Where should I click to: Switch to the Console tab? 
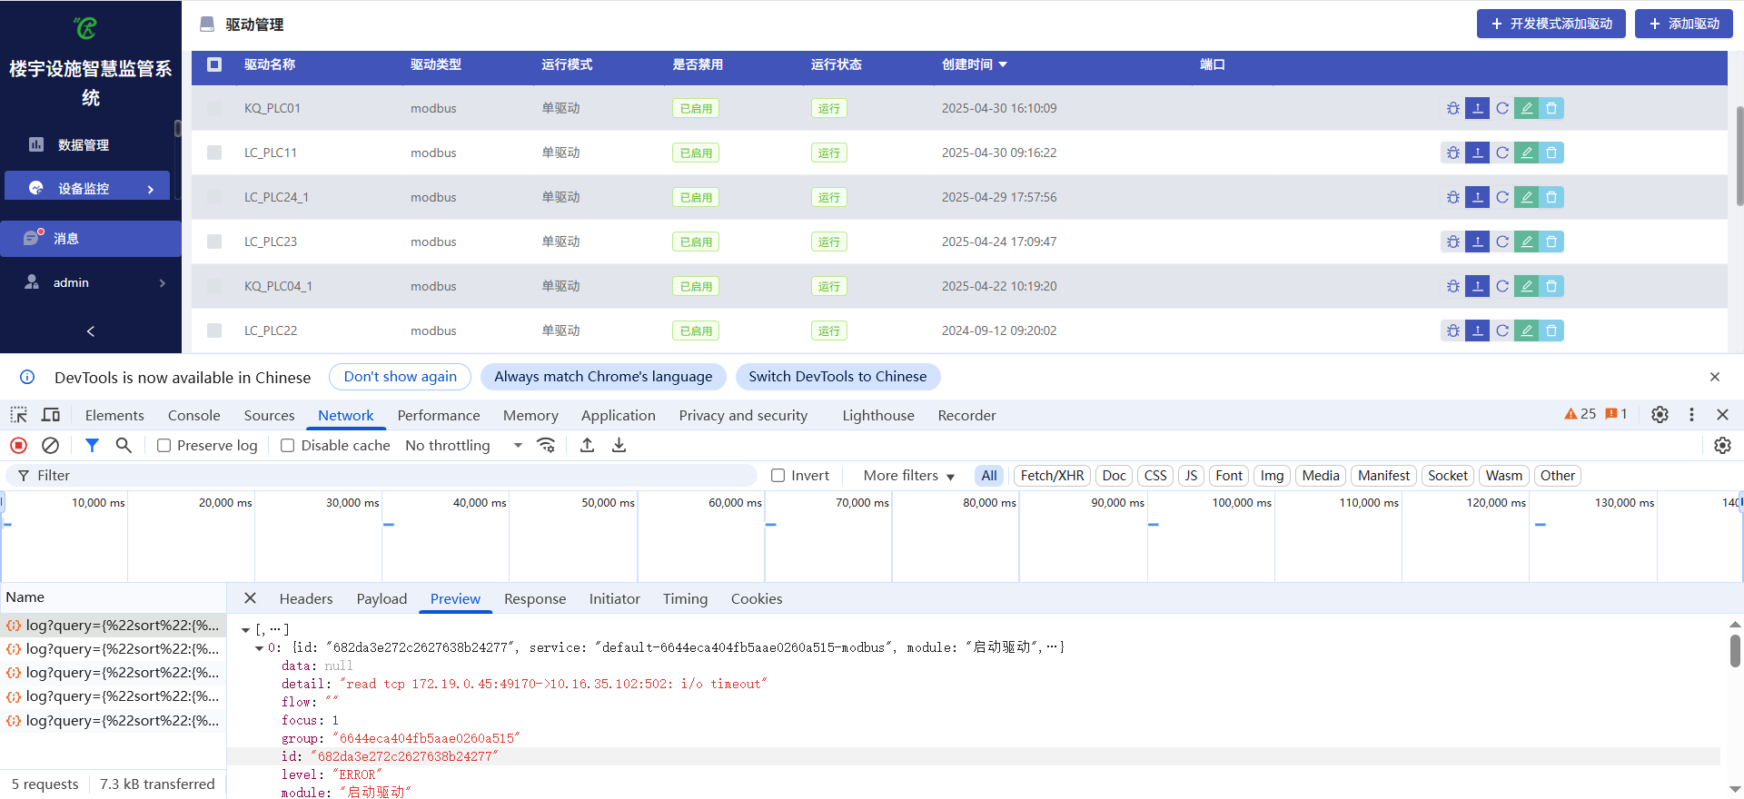pos(193,415)
